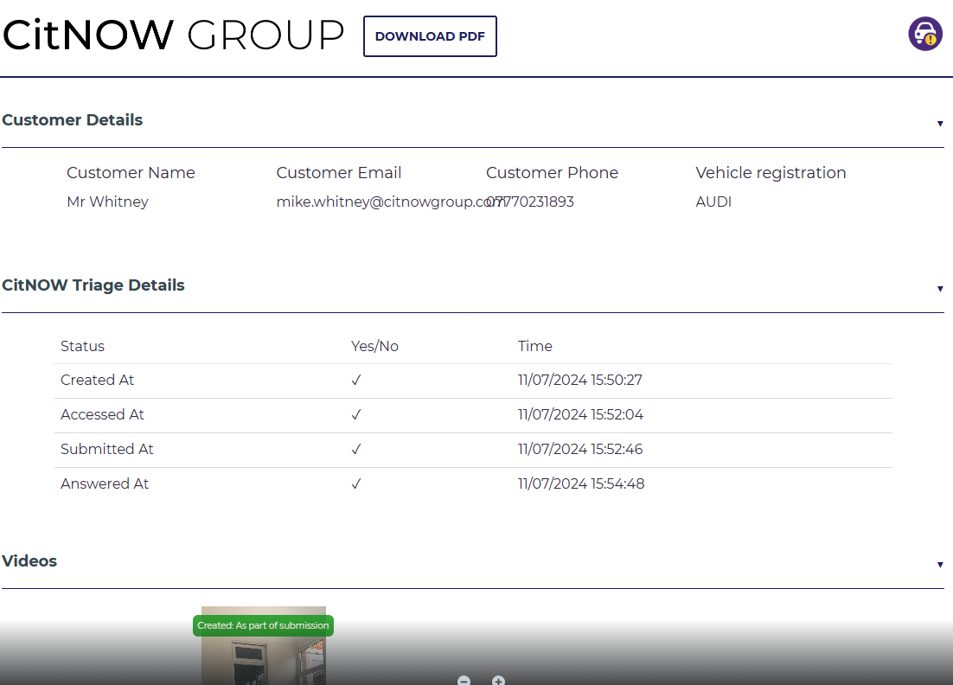Open the vehicle alert icon
The width and height of the screenshot is (953, 685).
[x=925, y=34]
